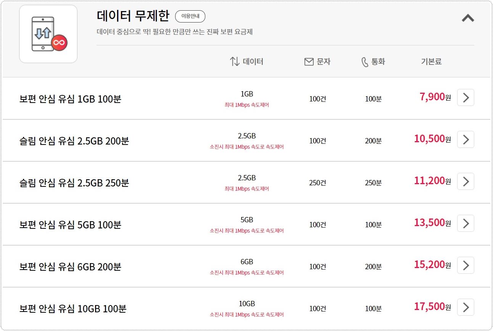Expand details of 보편 안심 유심 5GB 100분 plan

[x=465, y=223]
